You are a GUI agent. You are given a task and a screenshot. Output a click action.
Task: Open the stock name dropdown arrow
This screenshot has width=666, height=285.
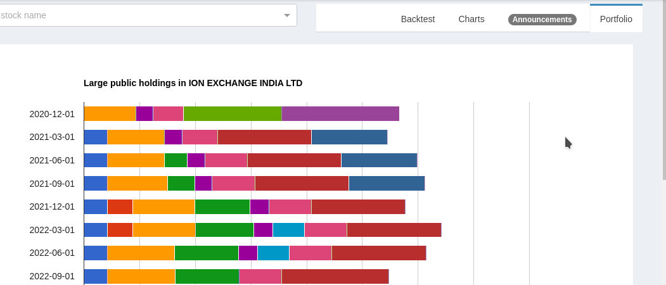[x=286, y=15]
